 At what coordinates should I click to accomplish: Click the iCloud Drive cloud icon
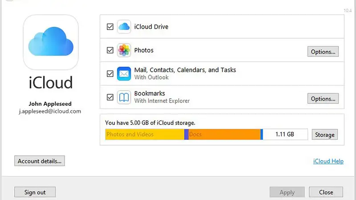[124, 27]
